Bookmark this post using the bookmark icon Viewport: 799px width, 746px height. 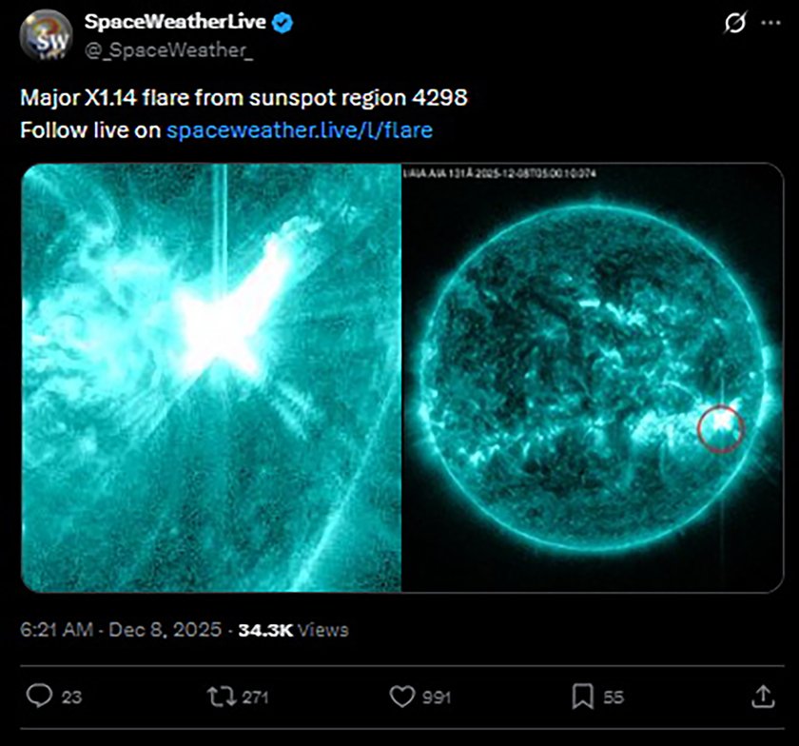(x=582, y=697)
